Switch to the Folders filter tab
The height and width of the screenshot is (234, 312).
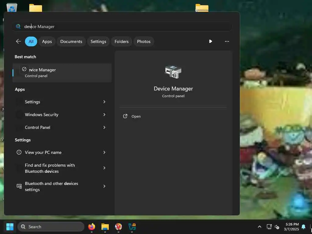(x=122, y=41)
